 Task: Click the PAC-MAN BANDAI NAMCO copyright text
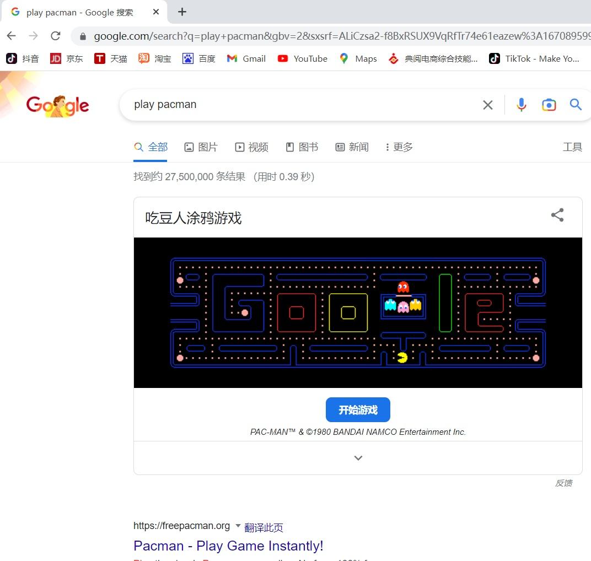click(358, 431)
